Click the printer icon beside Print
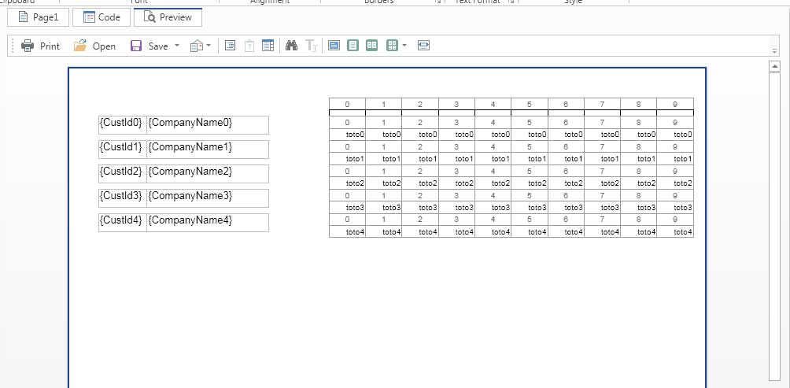Image resolution: width=790 pixels, height=388 pixels. pos(28,46)
